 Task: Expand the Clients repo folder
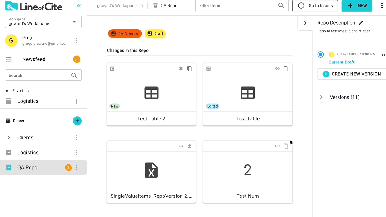click(x=9, y=138)
